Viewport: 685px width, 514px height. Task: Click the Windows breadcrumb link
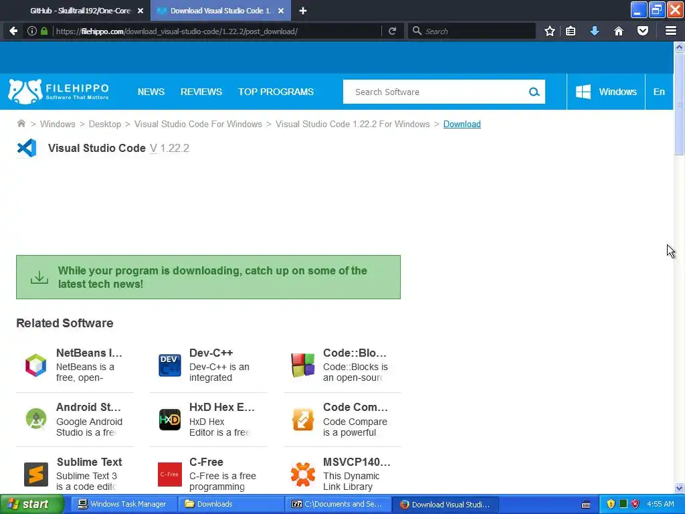pyautogui.click(x=58, y=124)
